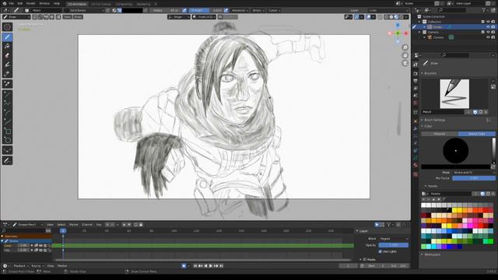This screenshot has width=498, height=280.
Task: Select the Line primitive tool
Action: pos(7,94)
